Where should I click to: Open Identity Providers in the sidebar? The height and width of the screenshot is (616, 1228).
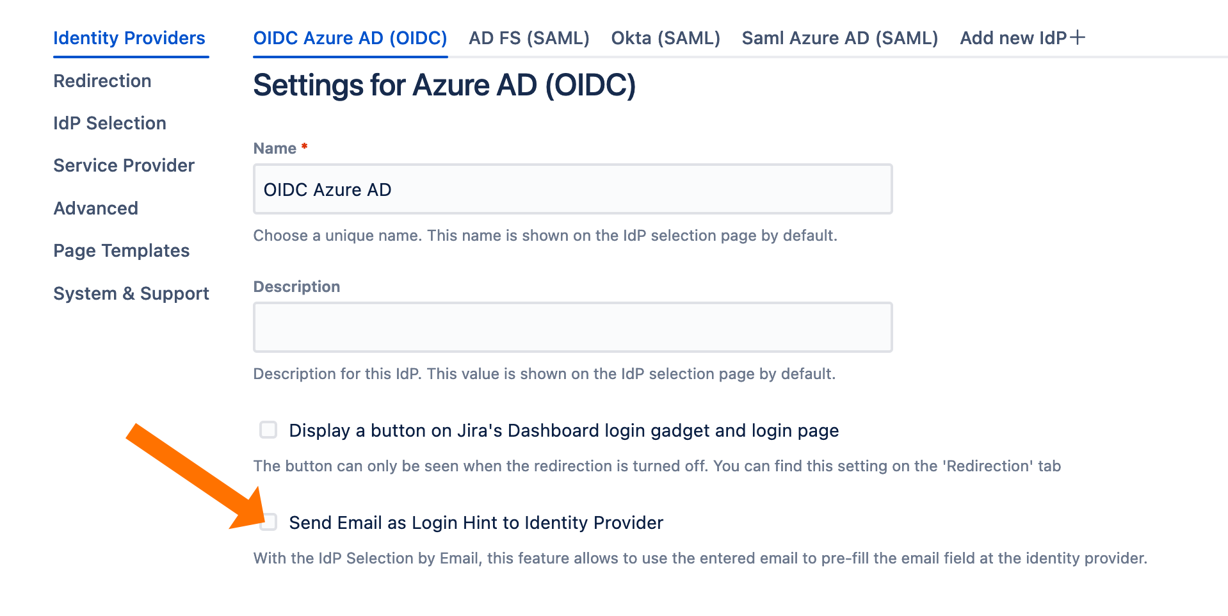tap(129, 38)
